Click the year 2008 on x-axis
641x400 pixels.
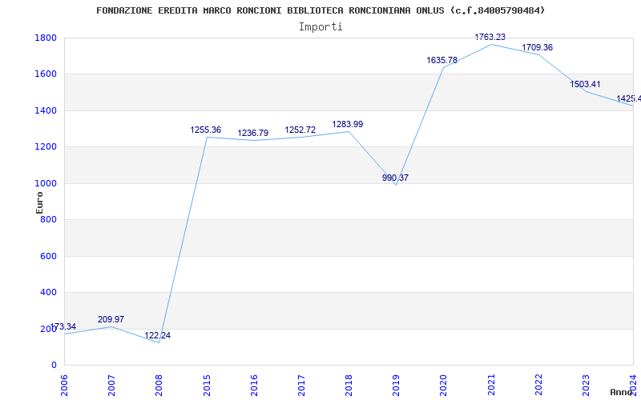159,385
